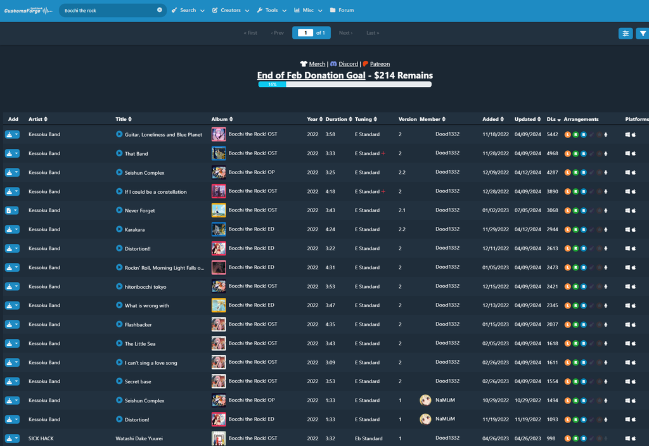This screenshot has height=446, width=649.
Task: Sort table by DLs column
Action: 554,119
